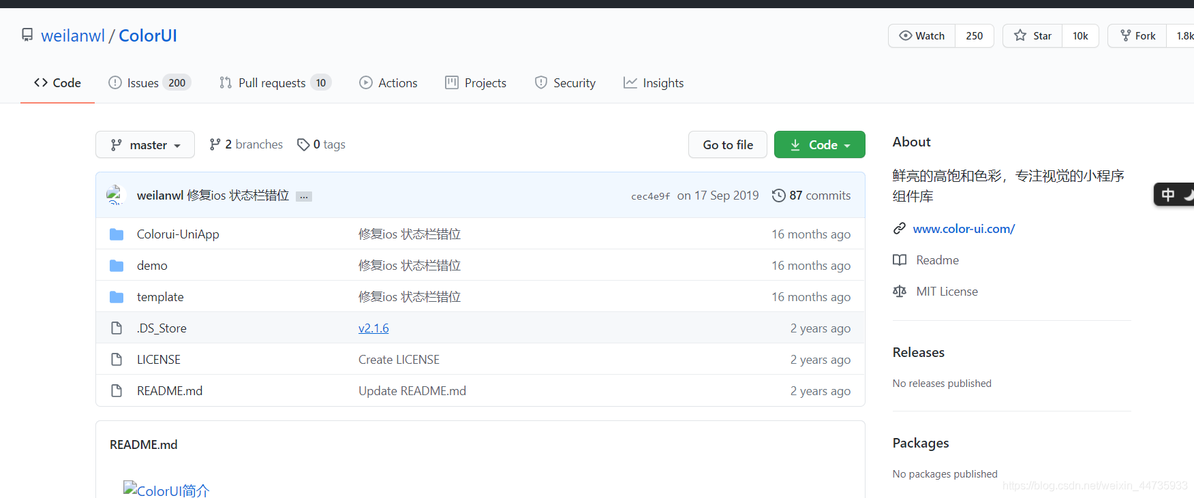Open the demo folder
Screen dimensions: 1194x498
coord(152,266)
